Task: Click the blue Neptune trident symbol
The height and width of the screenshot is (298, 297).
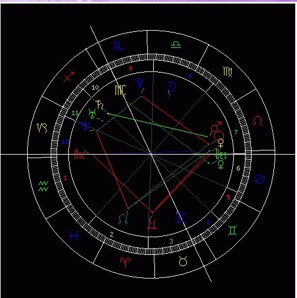Action: (x=85, y=126)
